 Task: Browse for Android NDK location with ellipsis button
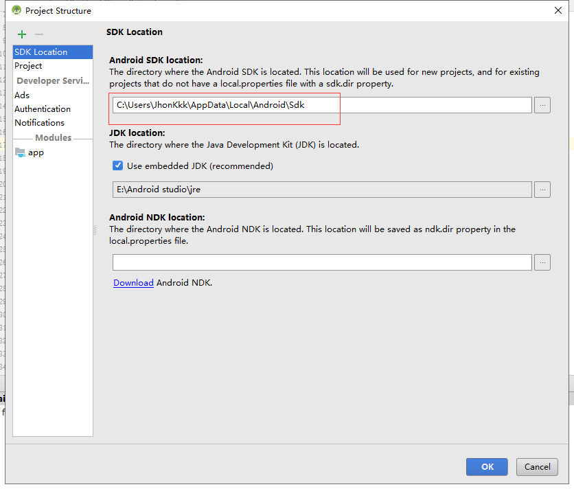pos(542,262)
